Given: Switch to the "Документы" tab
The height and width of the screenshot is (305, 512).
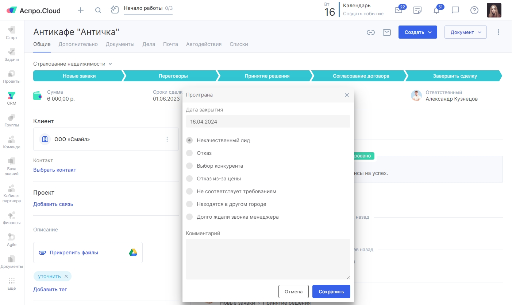Looking at the screenshot, I should click(x=120, y=44).
